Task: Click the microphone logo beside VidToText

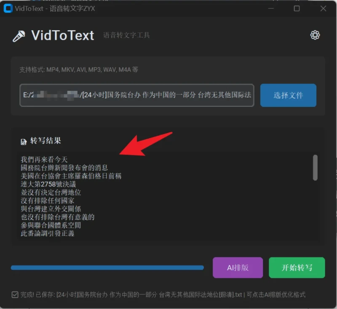Action: click(x=19, y=36)
